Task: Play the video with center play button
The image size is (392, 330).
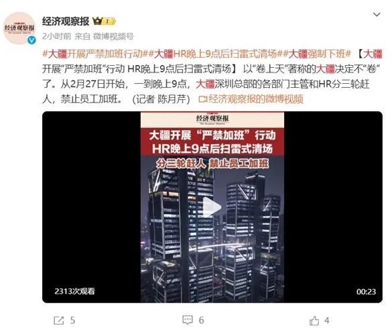Action: coord(212,207)
